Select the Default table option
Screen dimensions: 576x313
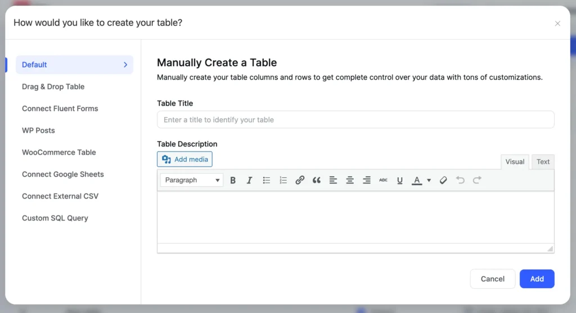tap(75, 65)
